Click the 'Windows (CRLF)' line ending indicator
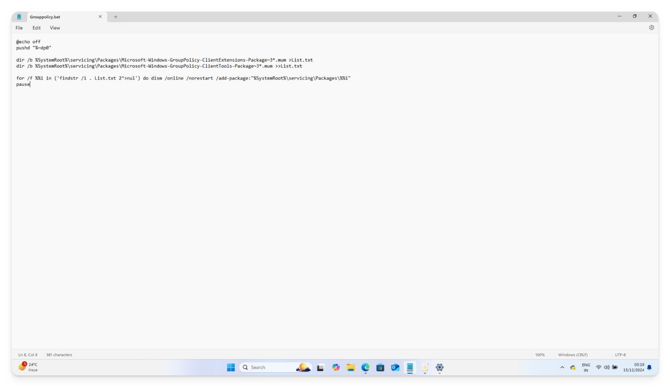Image resolution: width=670 pixels, height=387 pixels. coord(573,355)
